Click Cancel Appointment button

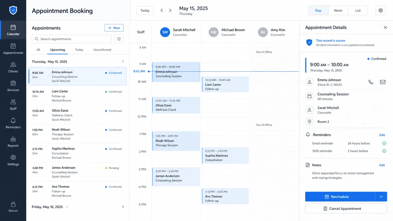[x=346, y=209]
